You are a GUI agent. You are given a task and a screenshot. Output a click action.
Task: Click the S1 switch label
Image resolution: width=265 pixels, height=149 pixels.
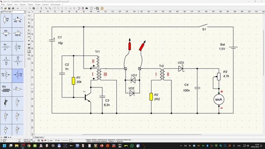pos(204,29)
